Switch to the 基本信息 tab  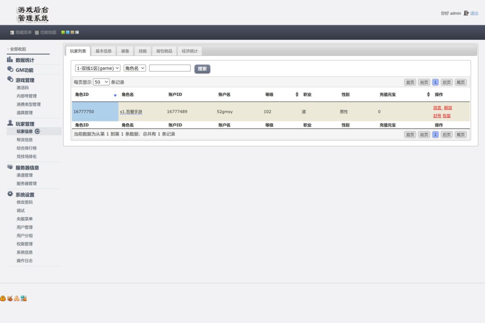click(103, 51)
